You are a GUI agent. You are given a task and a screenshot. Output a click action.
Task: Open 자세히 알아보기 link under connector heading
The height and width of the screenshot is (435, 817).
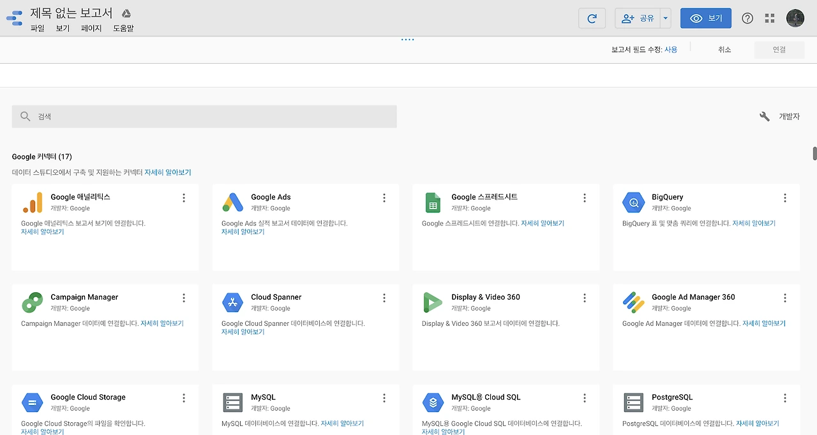(x=168, y=173)
